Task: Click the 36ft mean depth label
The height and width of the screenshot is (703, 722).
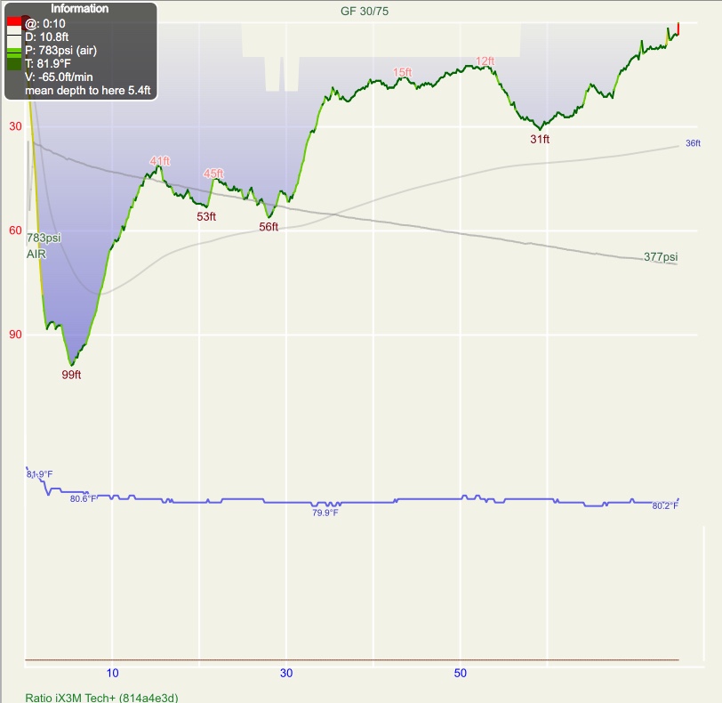Action: (693, 143)
